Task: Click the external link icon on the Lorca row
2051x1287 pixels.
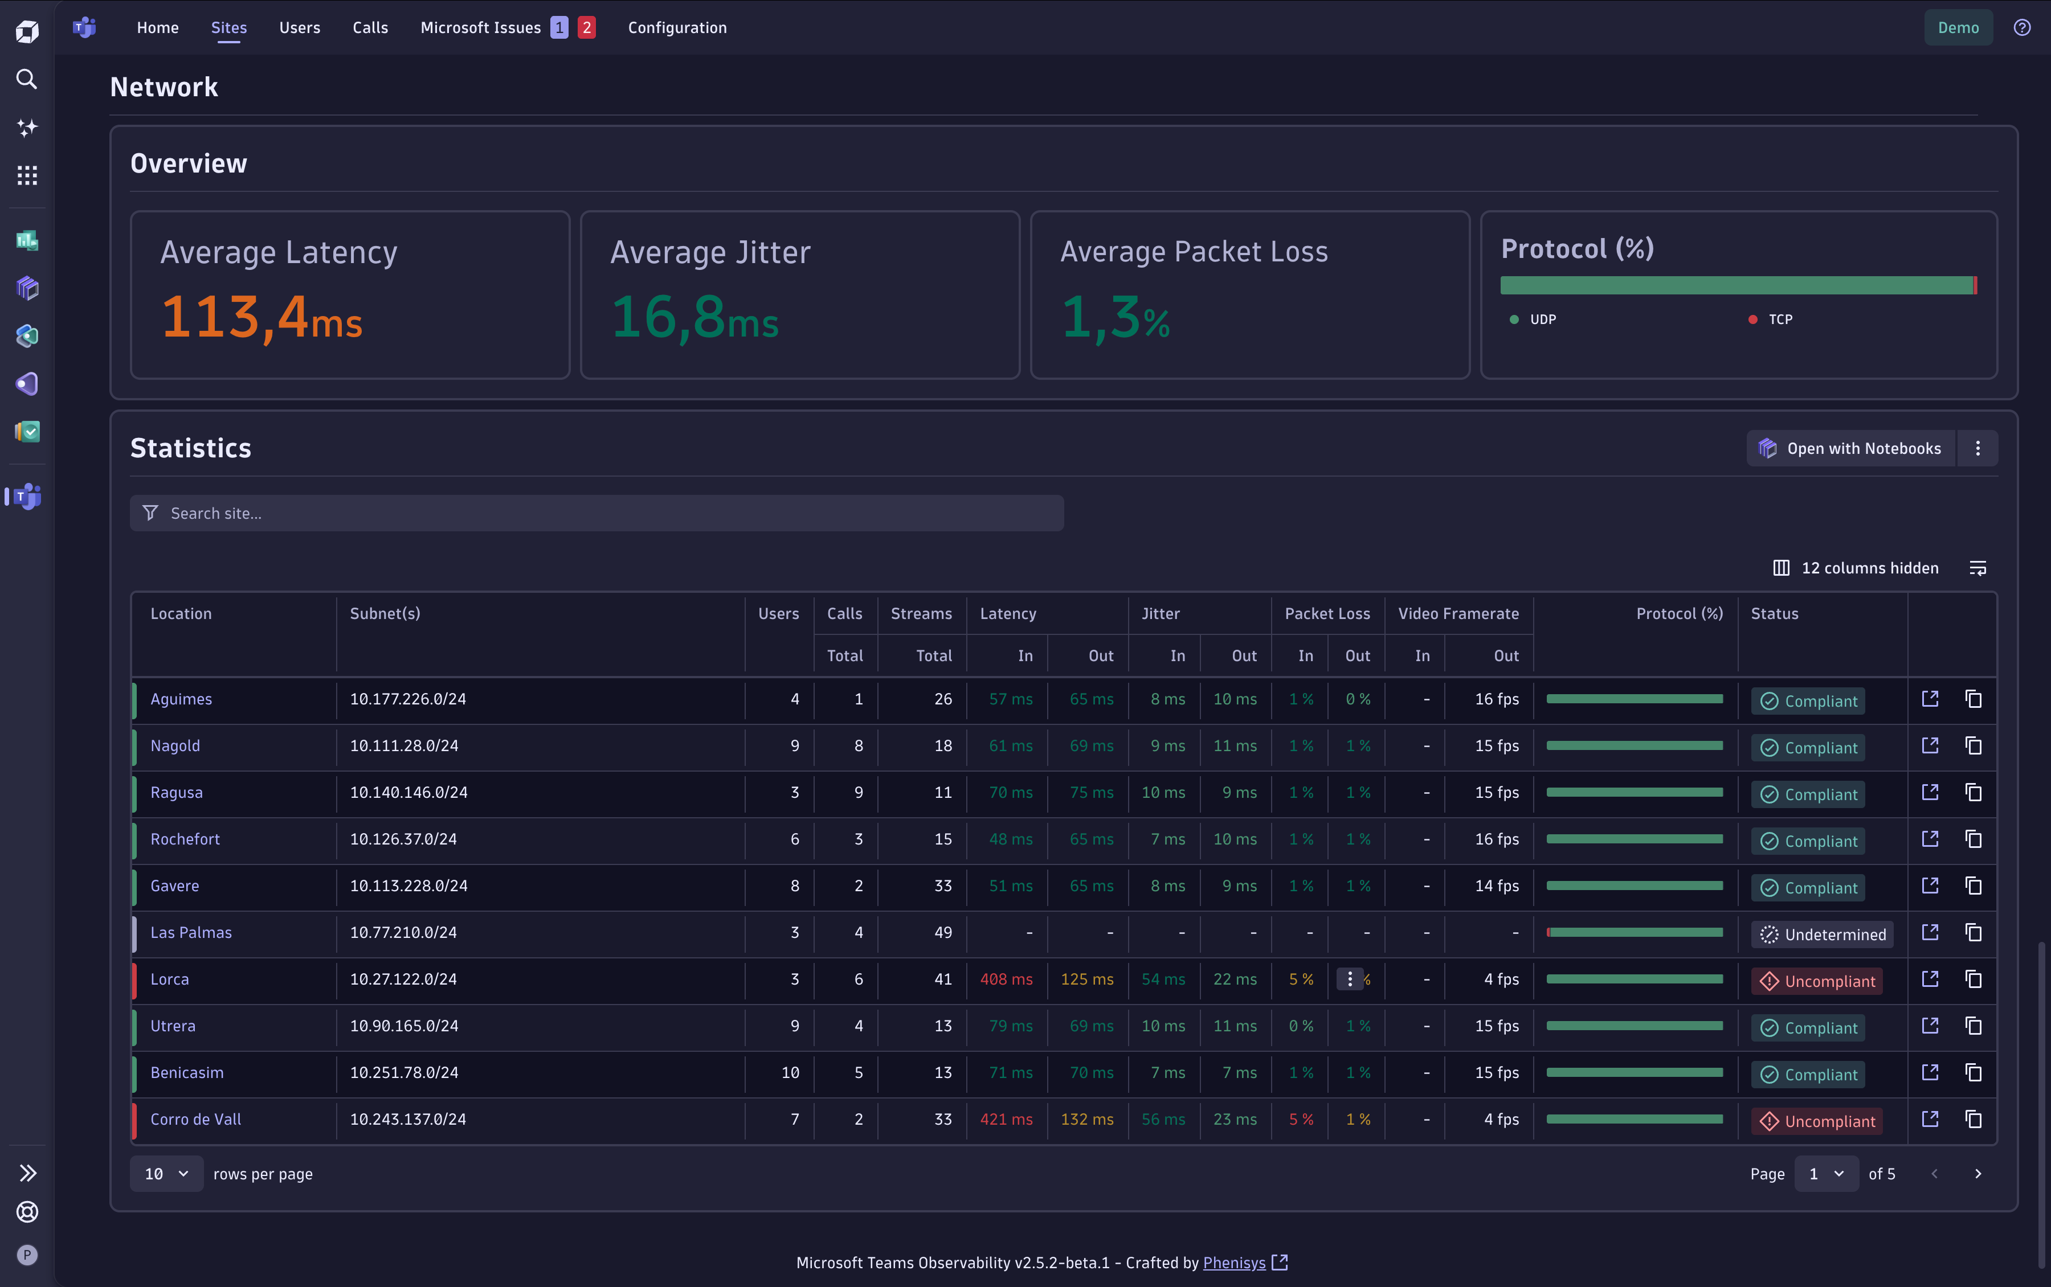Action: (1930, 979)
